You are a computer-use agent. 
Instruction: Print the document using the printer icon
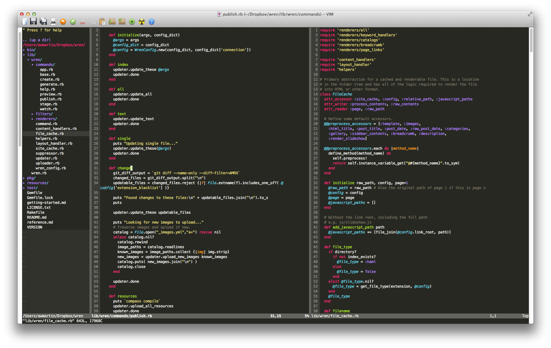(53, 22)
